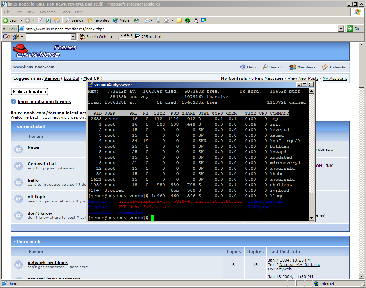Click the Favorites star icon in IE toolbar
The width and height of the screenshot is (366, 288).
coord(89,20)
